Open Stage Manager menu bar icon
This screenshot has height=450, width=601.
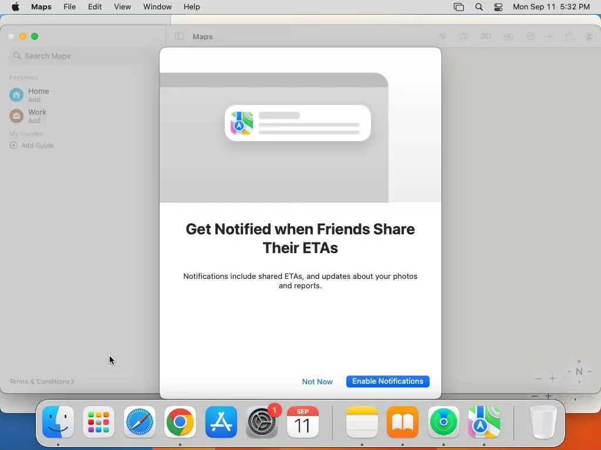458,7
